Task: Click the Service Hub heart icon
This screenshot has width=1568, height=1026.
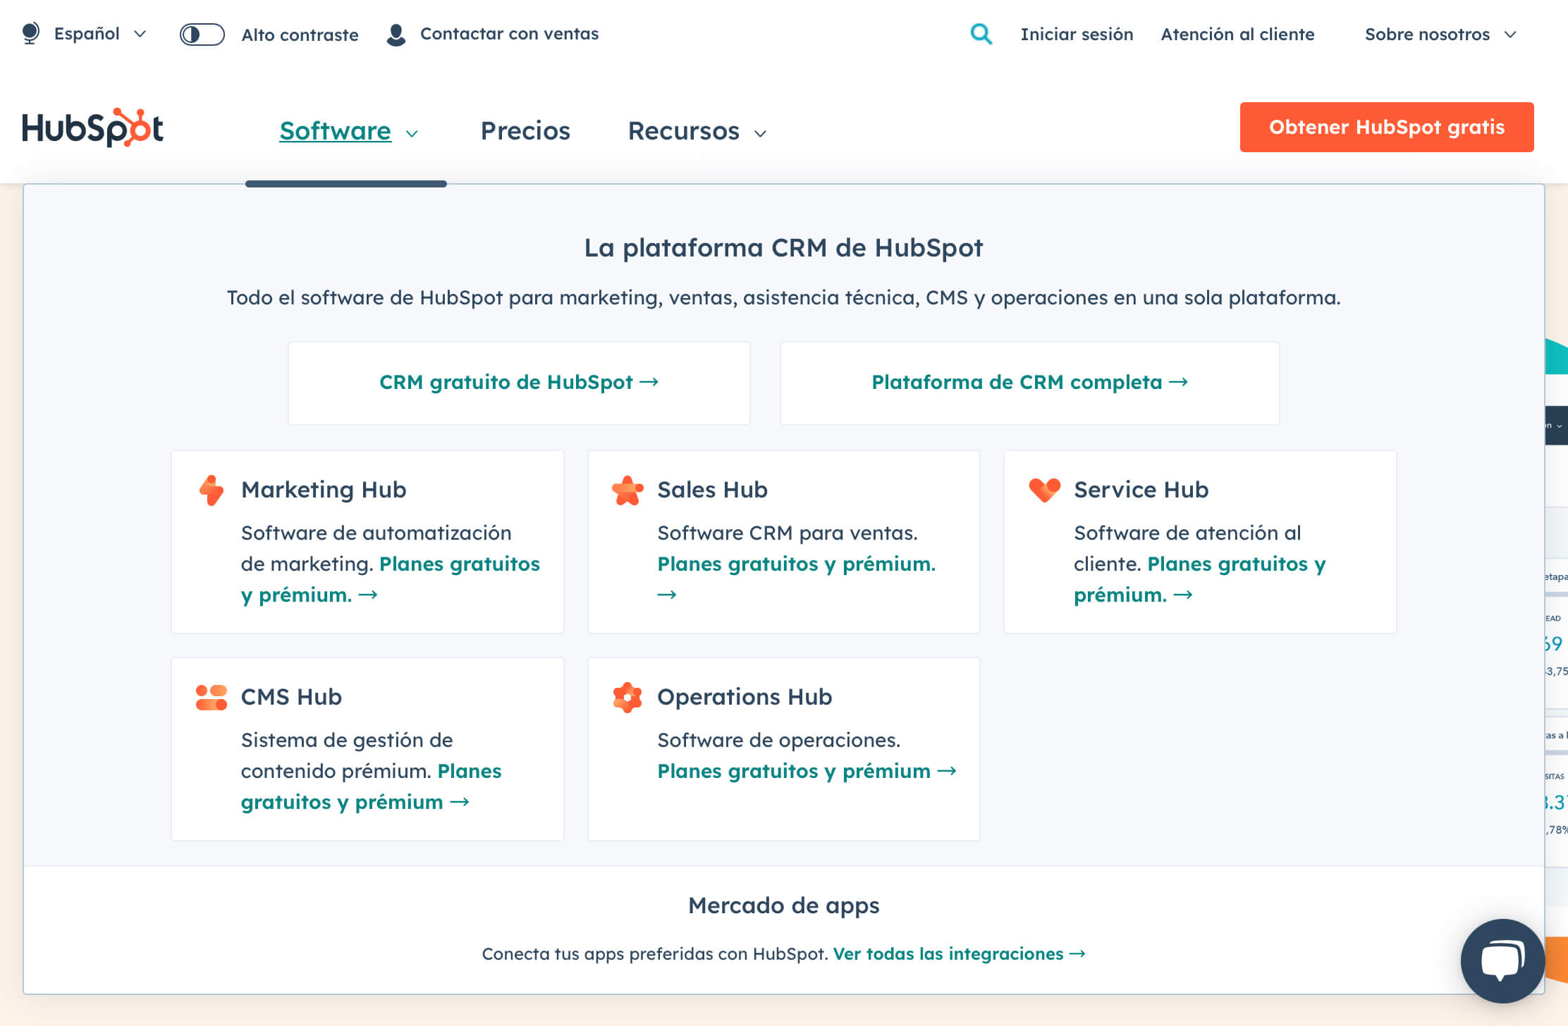Action: tap(1044, 490)
